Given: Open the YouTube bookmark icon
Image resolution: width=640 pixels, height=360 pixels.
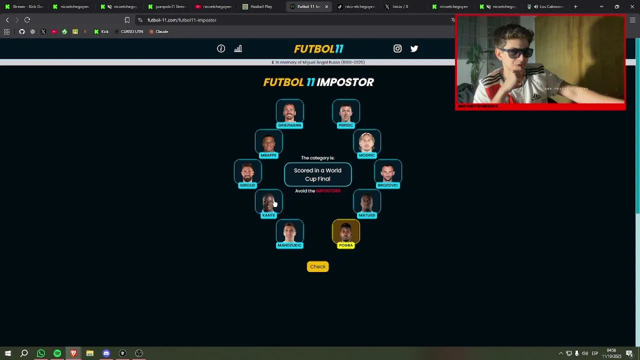Looking at the screenshot, I should tap(54, 31).
